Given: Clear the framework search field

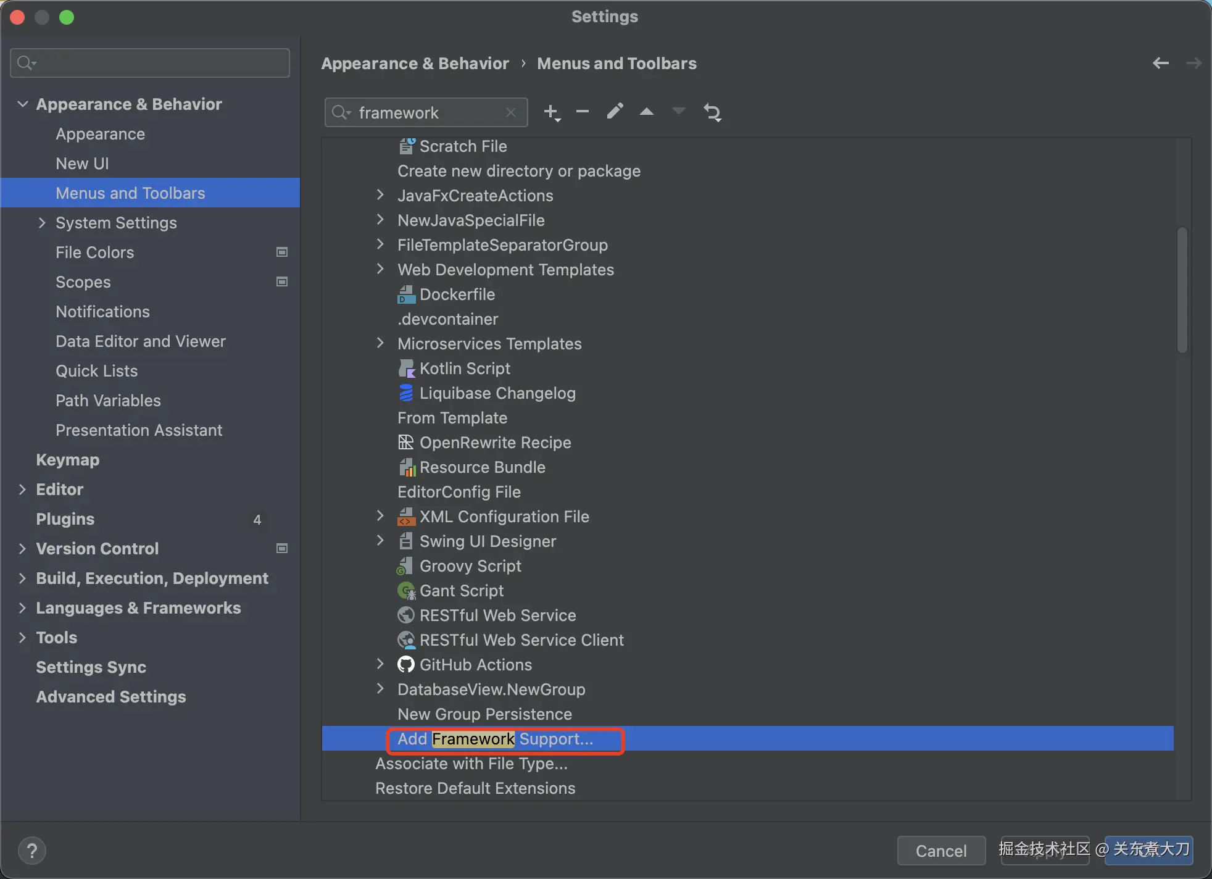Looking at the screenshot, I should [510, 112].
